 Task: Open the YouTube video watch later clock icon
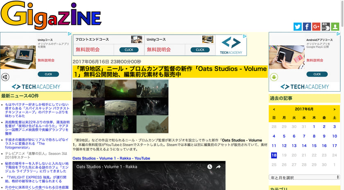point(210,167)
